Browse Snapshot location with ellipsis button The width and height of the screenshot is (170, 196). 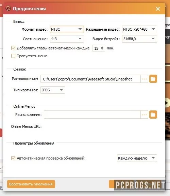pos(144,79)
